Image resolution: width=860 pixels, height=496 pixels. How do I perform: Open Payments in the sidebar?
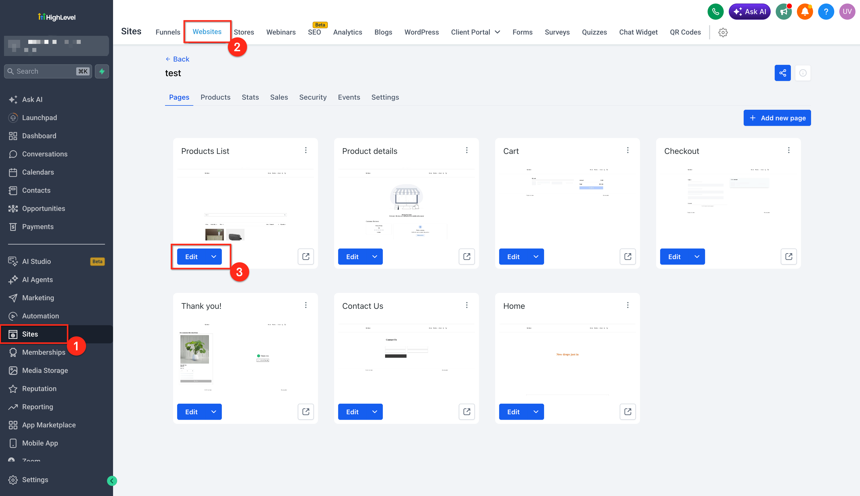coord(38,227)
